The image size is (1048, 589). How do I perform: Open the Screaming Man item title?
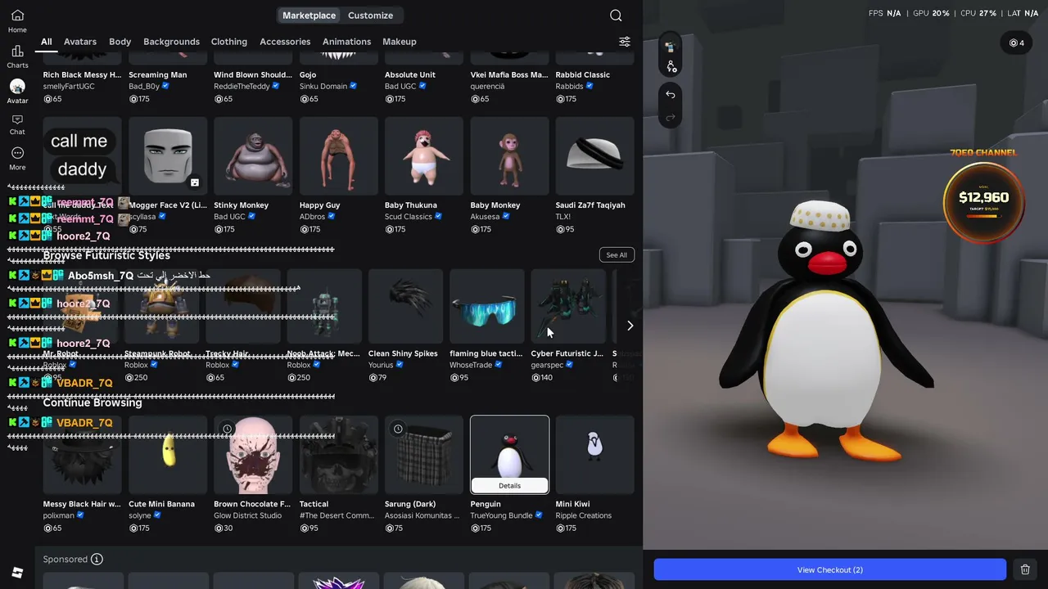[158, 74]
